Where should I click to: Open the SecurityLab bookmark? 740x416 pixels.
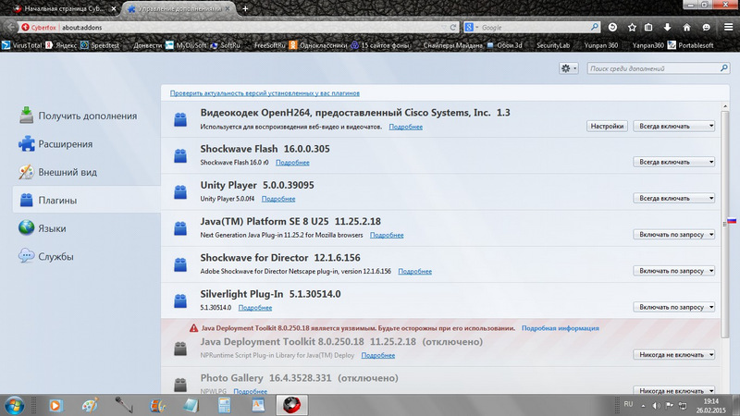pyautogui.click(x=552, y=45)
